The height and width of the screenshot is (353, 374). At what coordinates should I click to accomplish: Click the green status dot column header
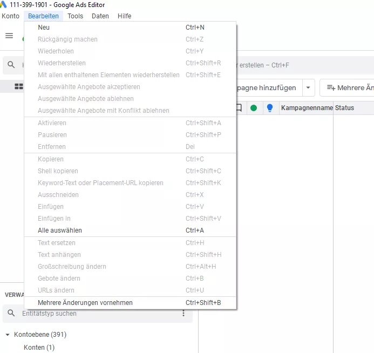[x=254, y=108]
